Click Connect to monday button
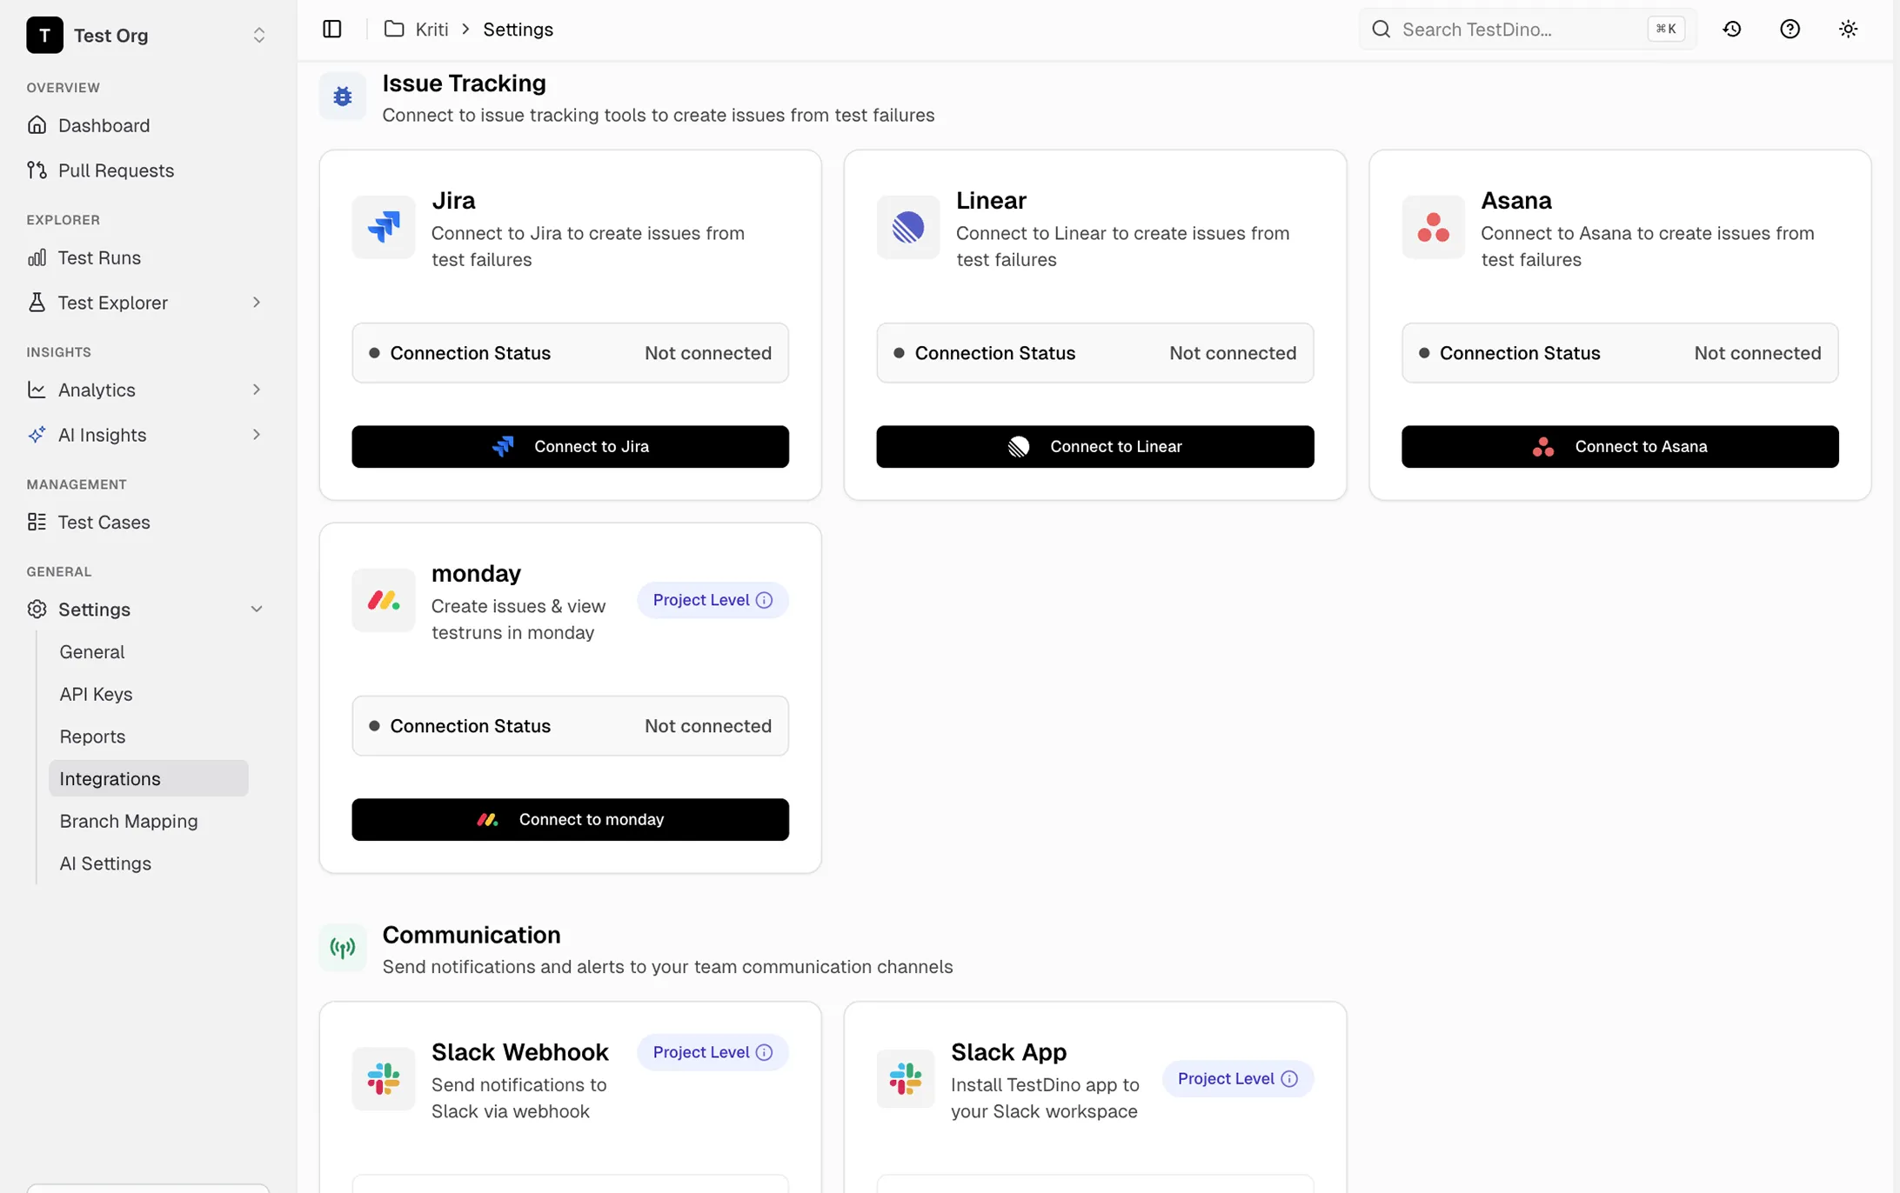 pos(570,819)
